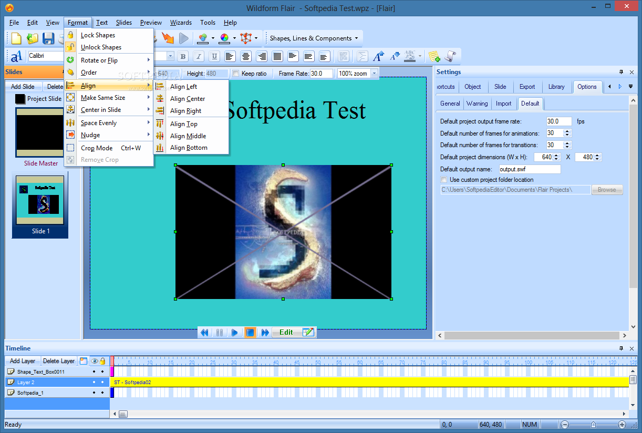
Task: Toggle lock dot for Layer 2
Action: pos(102,382)
